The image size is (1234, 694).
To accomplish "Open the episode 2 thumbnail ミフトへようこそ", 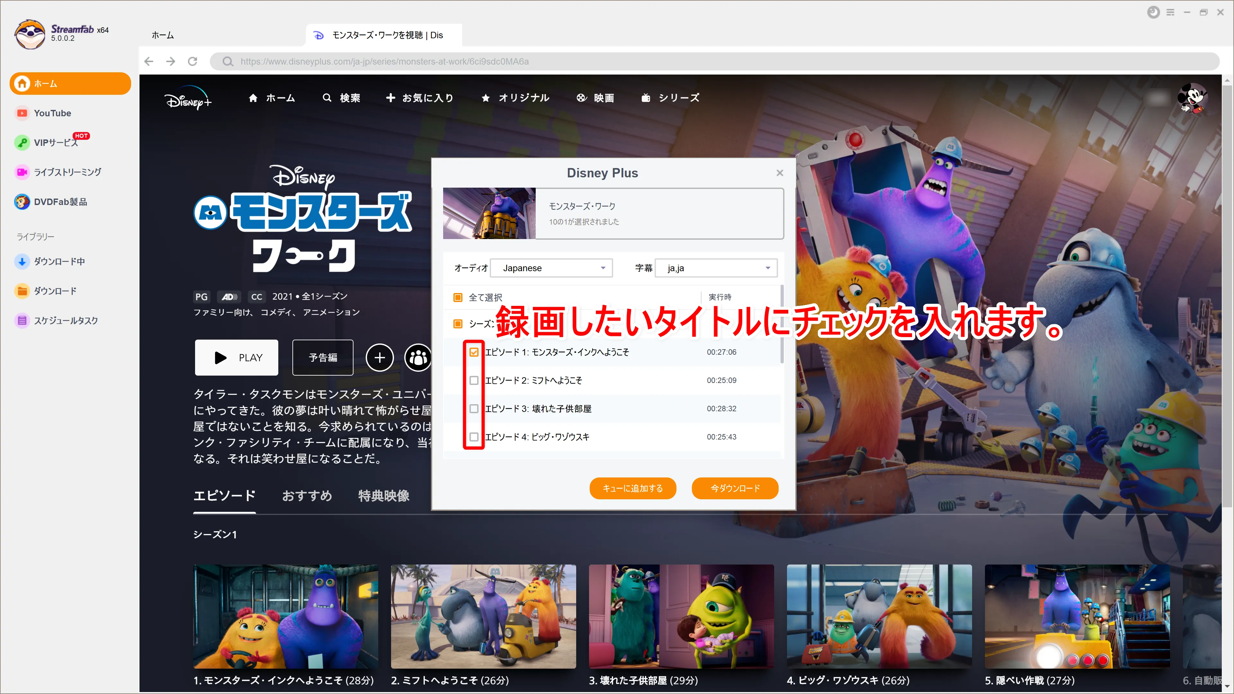I will tap(483, 617).
